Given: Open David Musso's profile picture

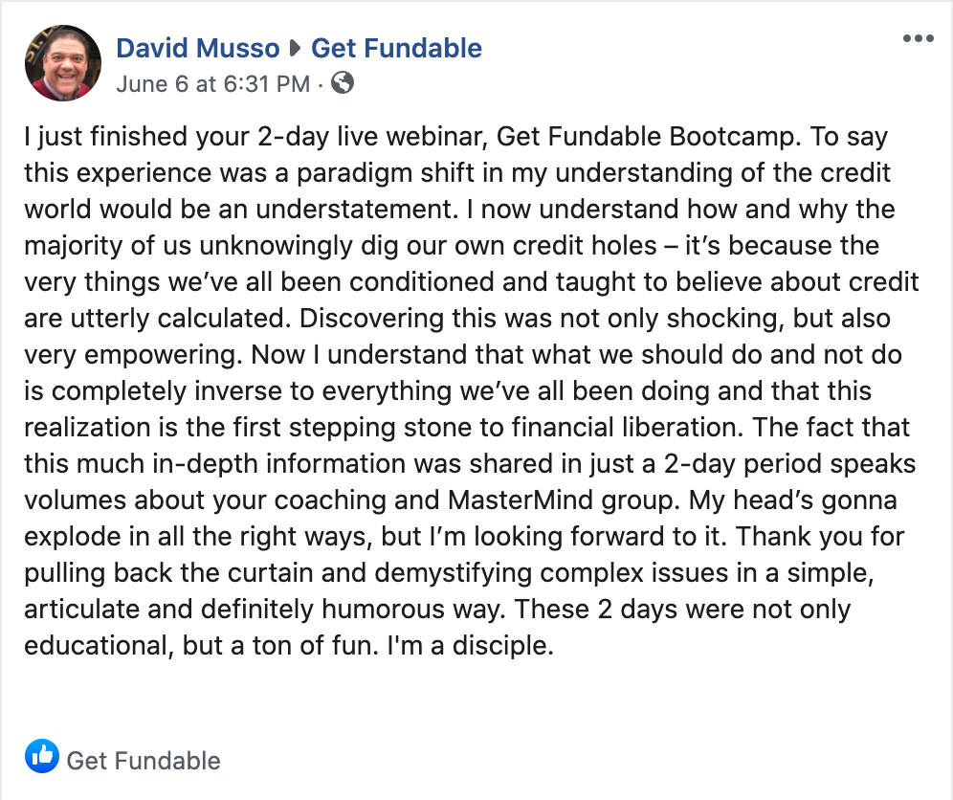Looking at the screenshot, I should (x=62, y=62).
